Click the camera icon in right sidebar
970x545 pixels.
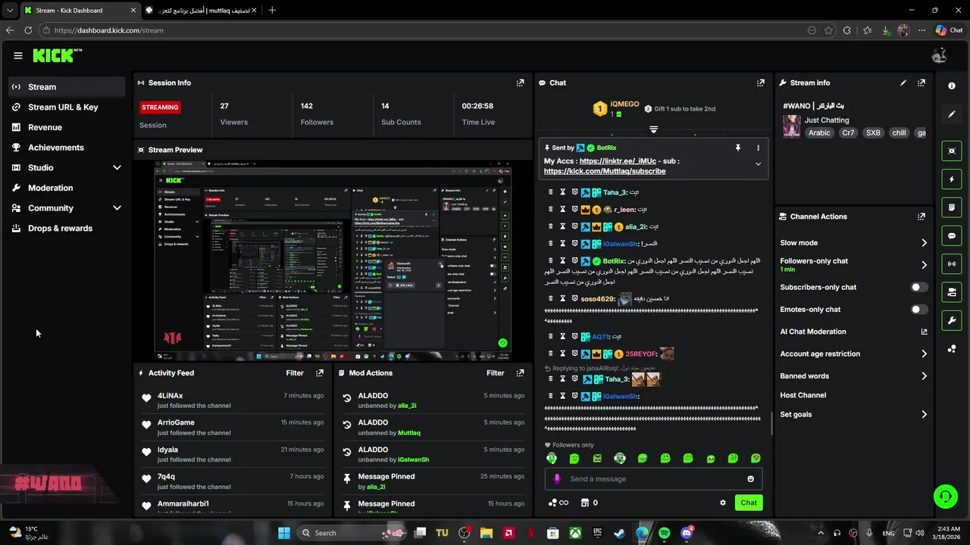[952, 291]
